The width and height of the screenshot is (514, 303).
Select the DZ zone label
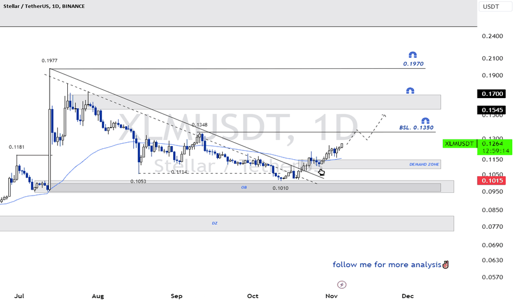point(215,223)
